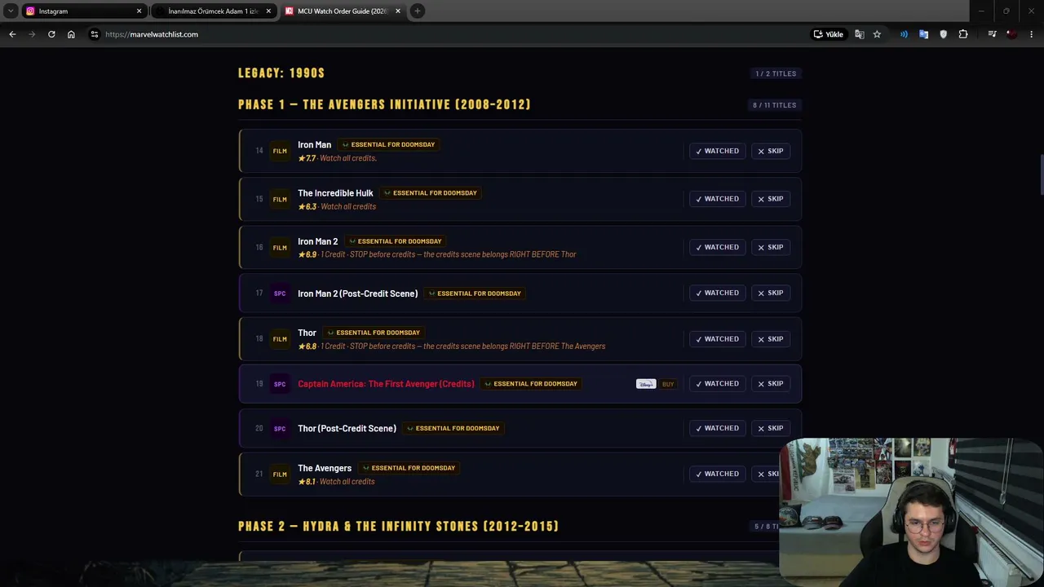
Task: Translate this page with the translate icon
Action: point(859,34)
